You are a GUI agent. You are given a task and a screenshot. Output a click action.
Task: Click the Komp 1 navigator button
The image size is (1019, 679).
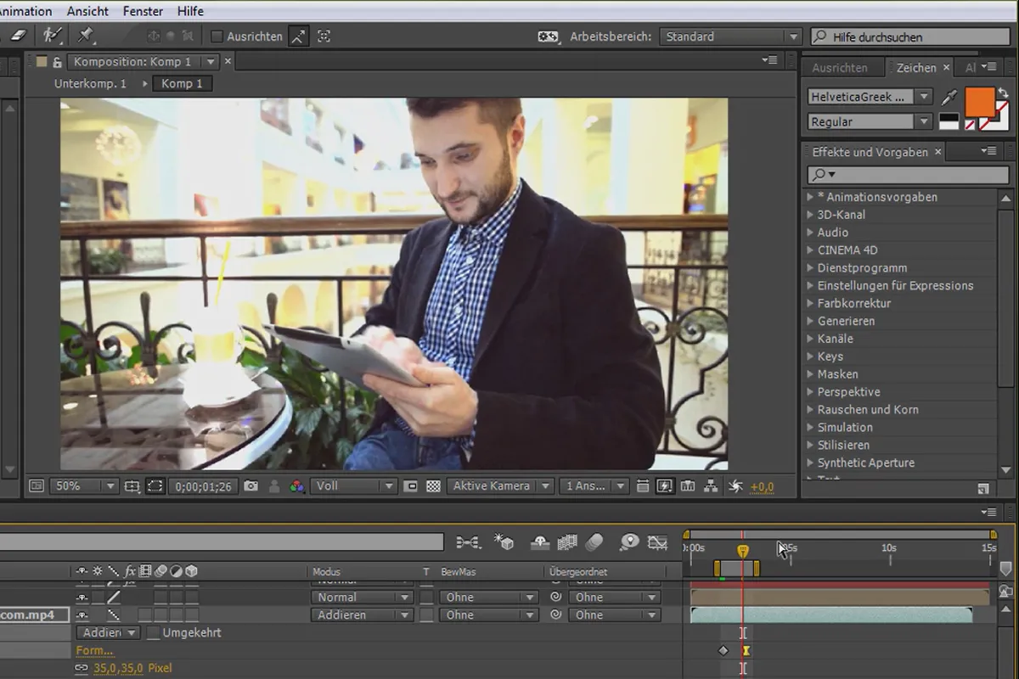182,83
